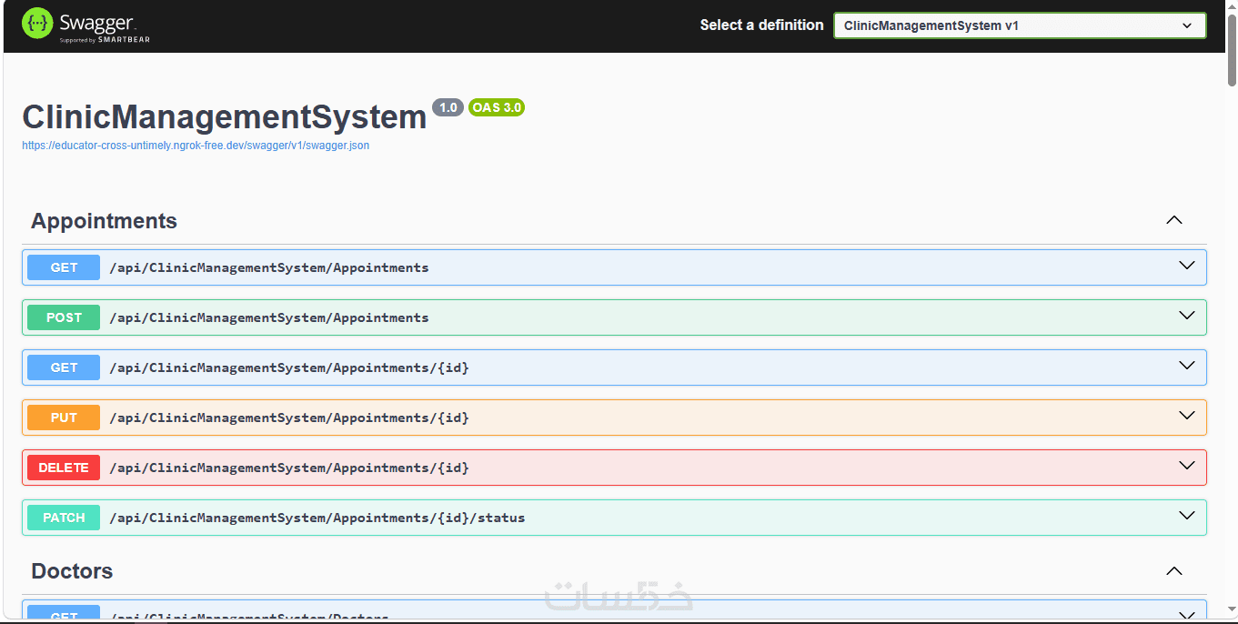Expand GET /Appointments endpoint chevron
The image size is (1238, 624).
(x=1186, y=266)
